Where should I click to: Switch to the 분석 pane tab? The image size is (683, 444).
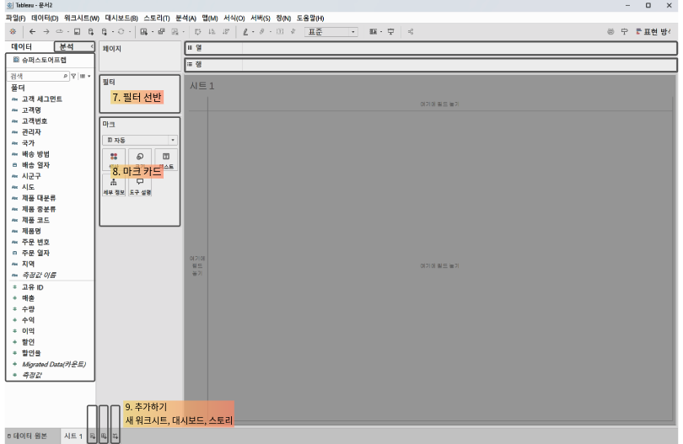click(67, 46)
